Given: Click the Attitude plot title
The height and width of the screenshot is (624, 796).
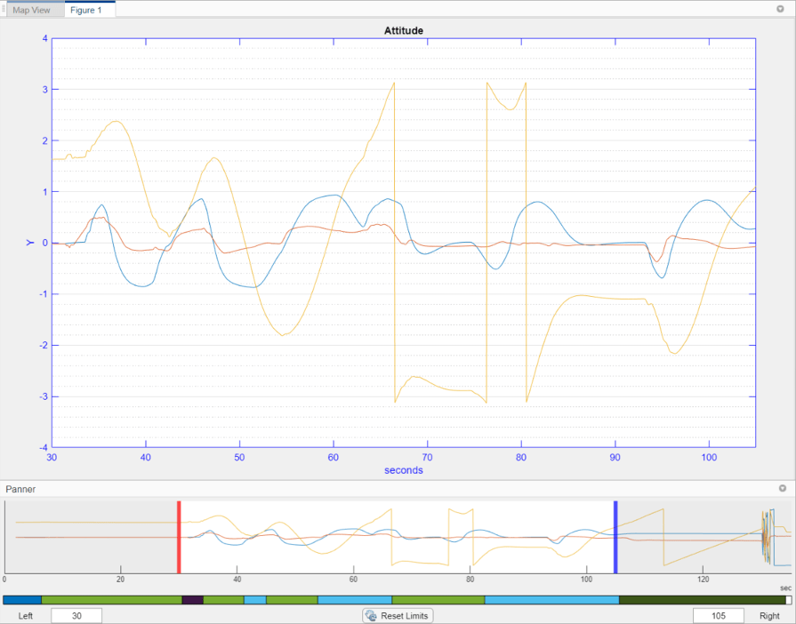Looking at the screenshot, I should tap(404, 30).
